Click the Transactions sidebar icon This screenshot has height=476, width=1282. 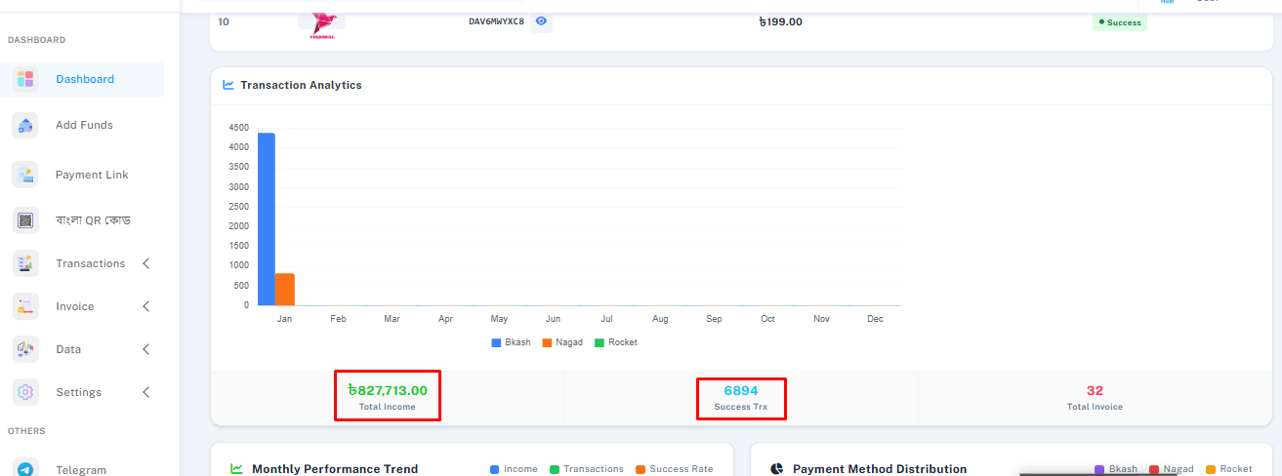click(x=25, y=263)
